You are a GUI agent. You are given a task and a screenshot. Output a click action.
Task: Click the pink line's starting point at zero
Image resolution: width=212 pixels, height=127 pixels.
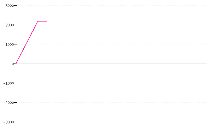coord(16,64)
